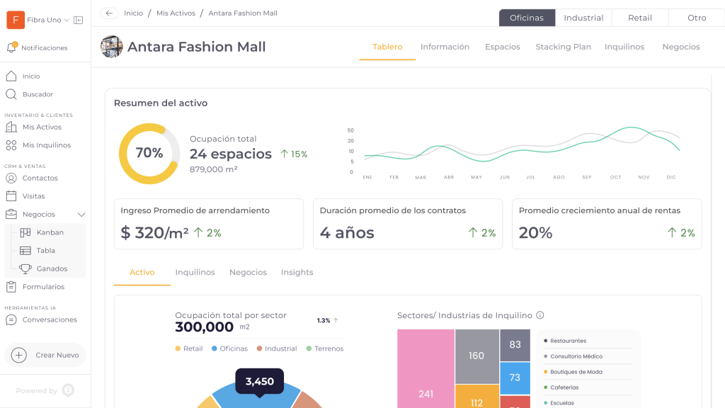Open the Visitas calendar icon

[x=11, y=196]
